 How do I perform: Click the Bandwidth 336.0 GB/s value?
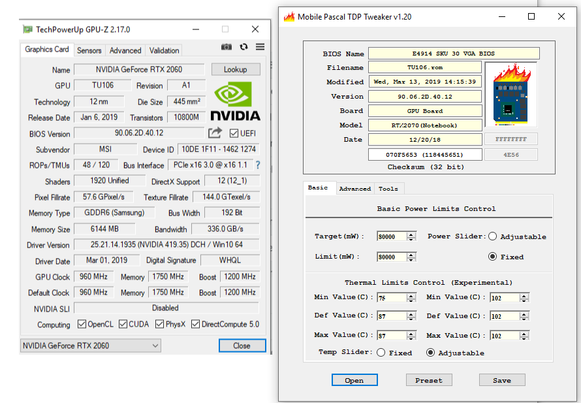pos(225,229)
